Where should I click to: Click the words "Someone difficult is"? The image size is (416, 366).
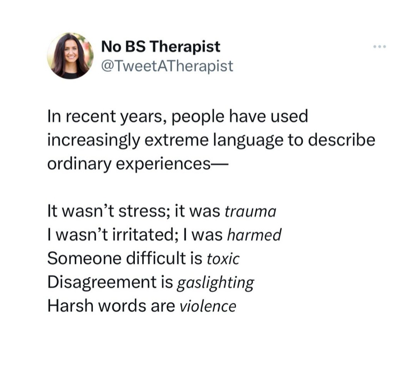[125, 258]
